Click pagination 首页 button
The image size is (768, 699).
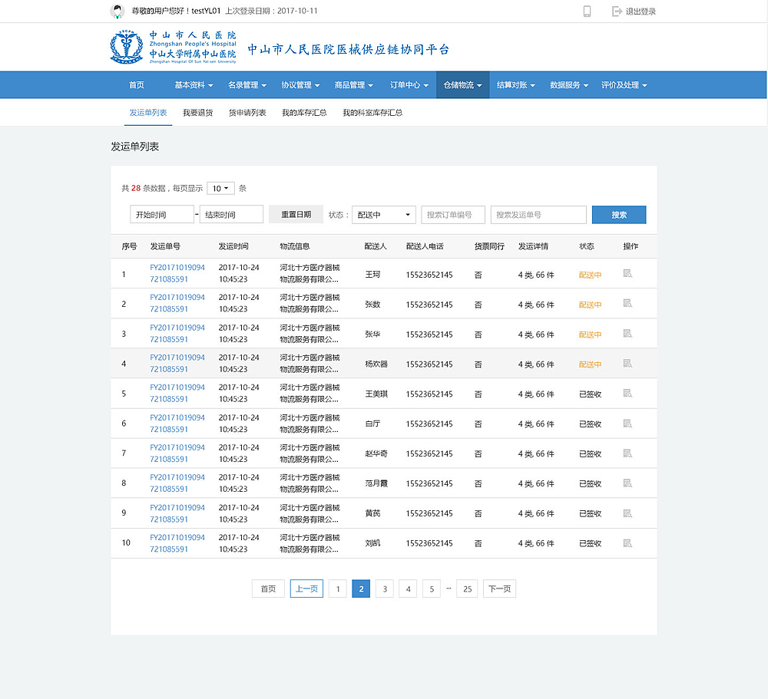(268, 589)
